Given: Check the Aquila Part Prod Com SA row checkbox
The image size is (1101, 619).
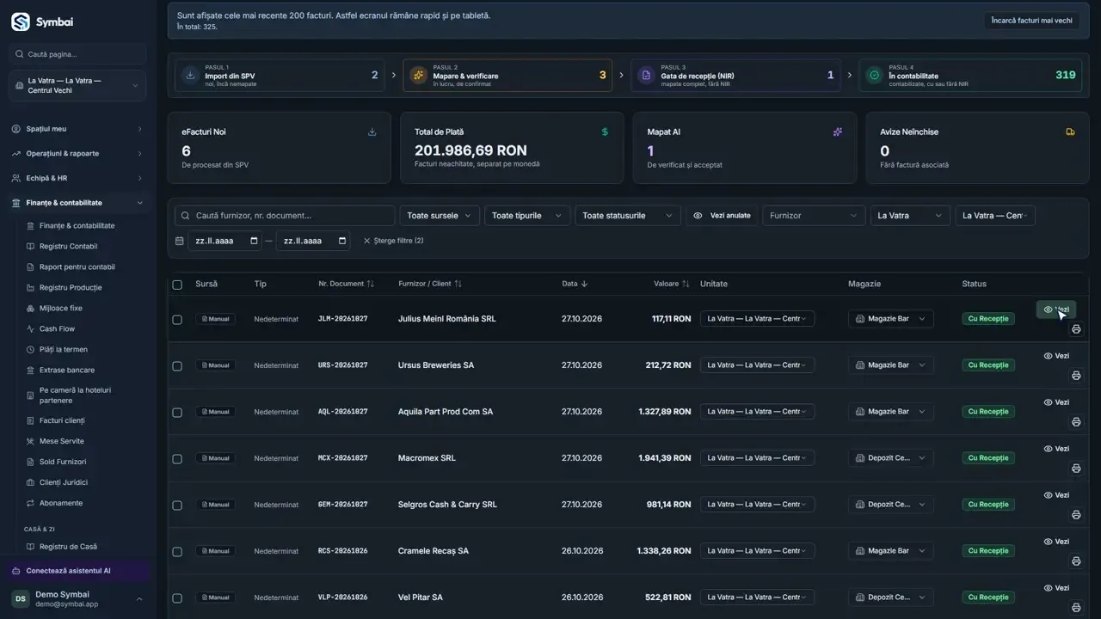Looking at the screenshot, I should tap(177, 413).
